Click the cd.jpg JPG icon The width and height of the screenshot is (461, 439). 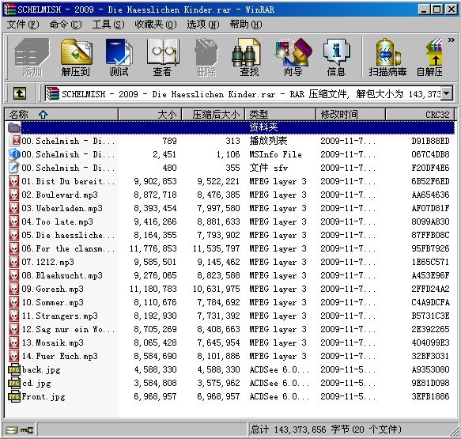[x=14, y=384]
